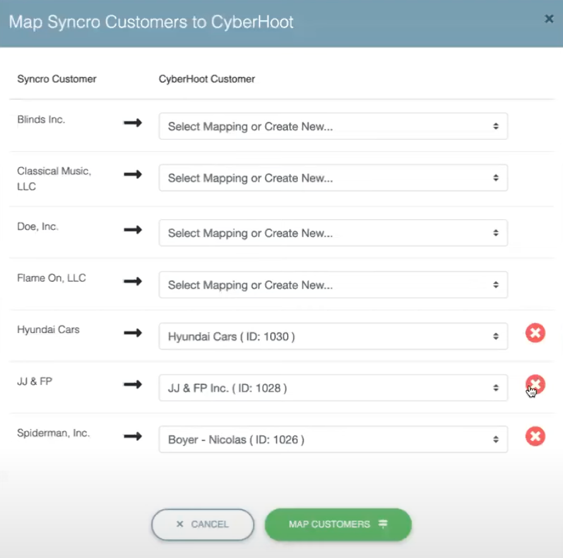Open the Hyundai Cars ( ID: 1030 ) dropdown
563x558 pixels.
pyautogui.click(x=333, y=336)
